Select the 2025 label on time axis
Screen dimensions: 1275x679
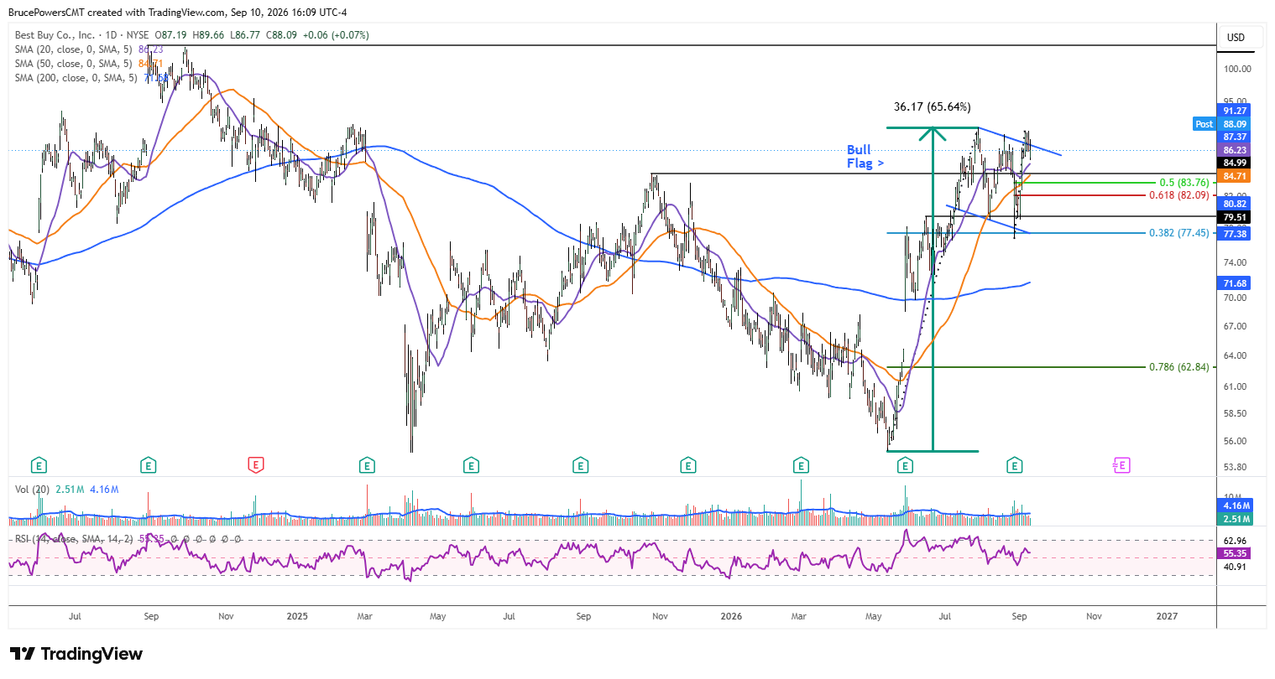tap(296, 616)
